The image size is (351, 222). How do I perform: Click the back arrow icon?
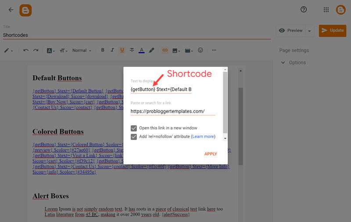coord(11,10)
